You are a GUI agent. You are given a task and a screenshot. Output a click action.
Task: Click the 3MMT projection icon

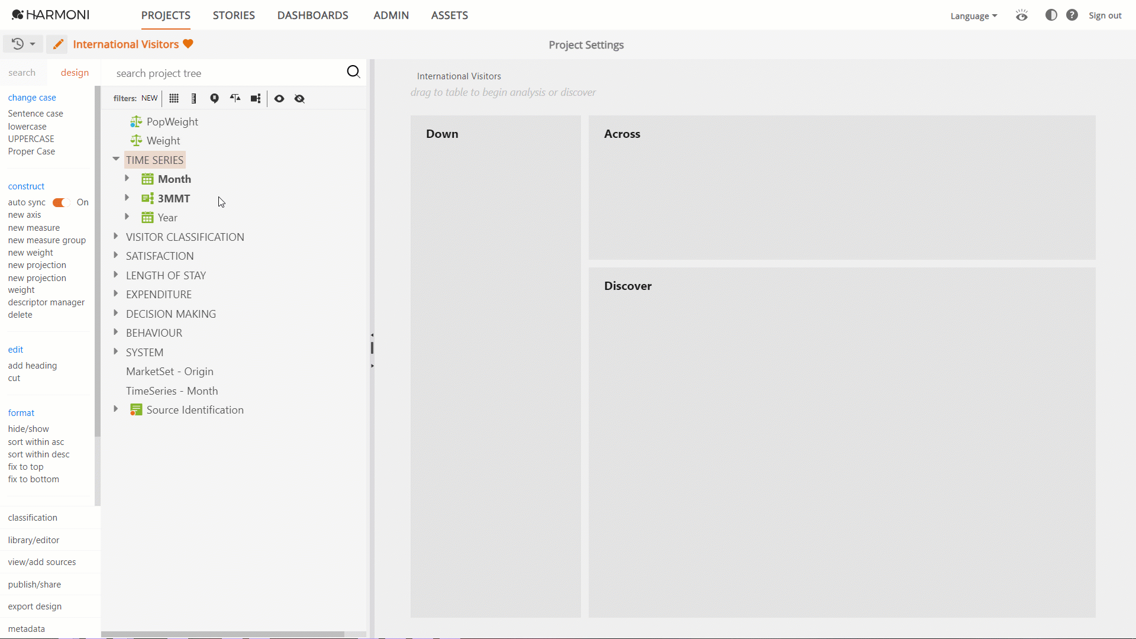coord(147,198)
